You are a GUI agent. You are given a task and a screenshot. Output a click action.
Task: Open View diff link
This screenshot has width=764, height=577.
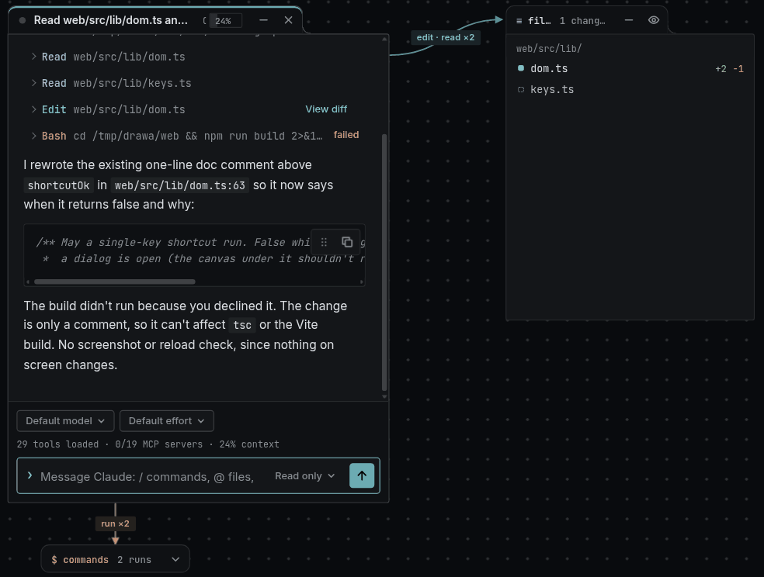tap(326, 109)
